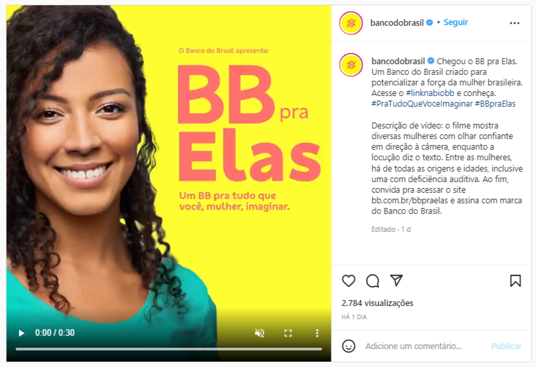Like the post with the heart icon
Viewport: 536px width, 367px height.
point(348,281)
